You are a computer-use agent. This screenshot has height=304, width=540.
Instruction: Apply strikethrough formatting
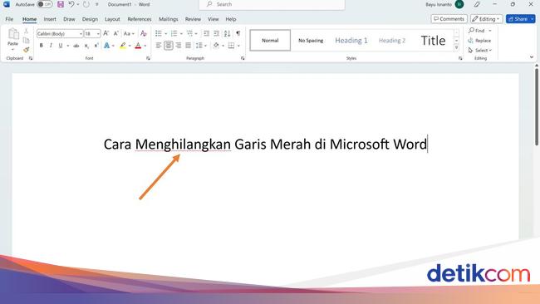coord(76,46)
